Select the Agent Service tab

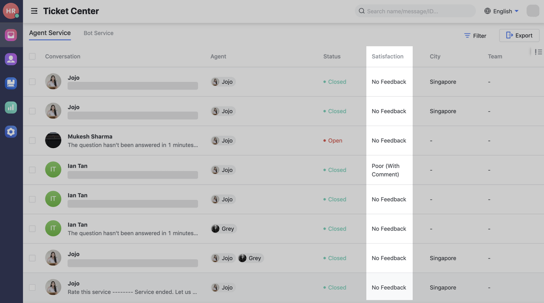click(50, 33)
